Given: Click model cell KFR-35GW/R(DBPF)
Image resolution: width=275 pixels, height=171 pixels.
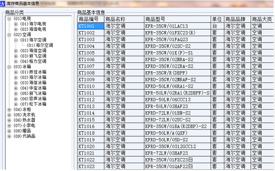Looking at the screenshot, I should click(177, 73).
